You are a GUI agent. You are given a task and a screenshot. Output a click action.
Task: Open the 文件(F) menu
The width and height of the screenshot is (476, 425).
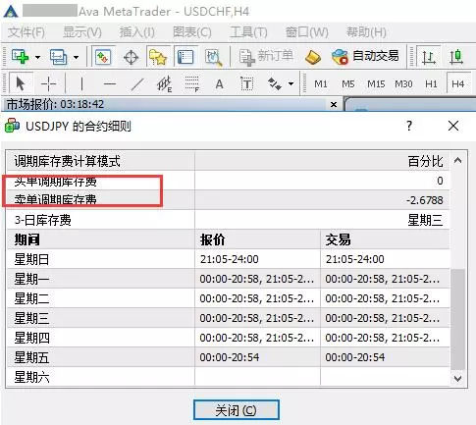[x=26, y=32]
